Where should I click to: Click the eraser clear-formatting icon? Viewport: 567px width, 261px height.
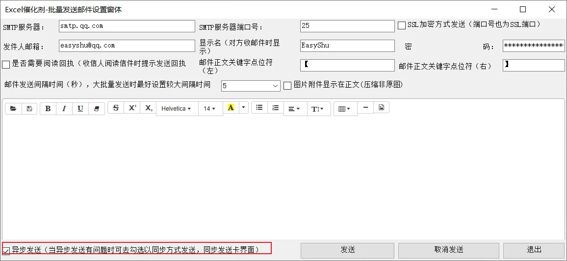pyautogui.click(x=97, y=109)
